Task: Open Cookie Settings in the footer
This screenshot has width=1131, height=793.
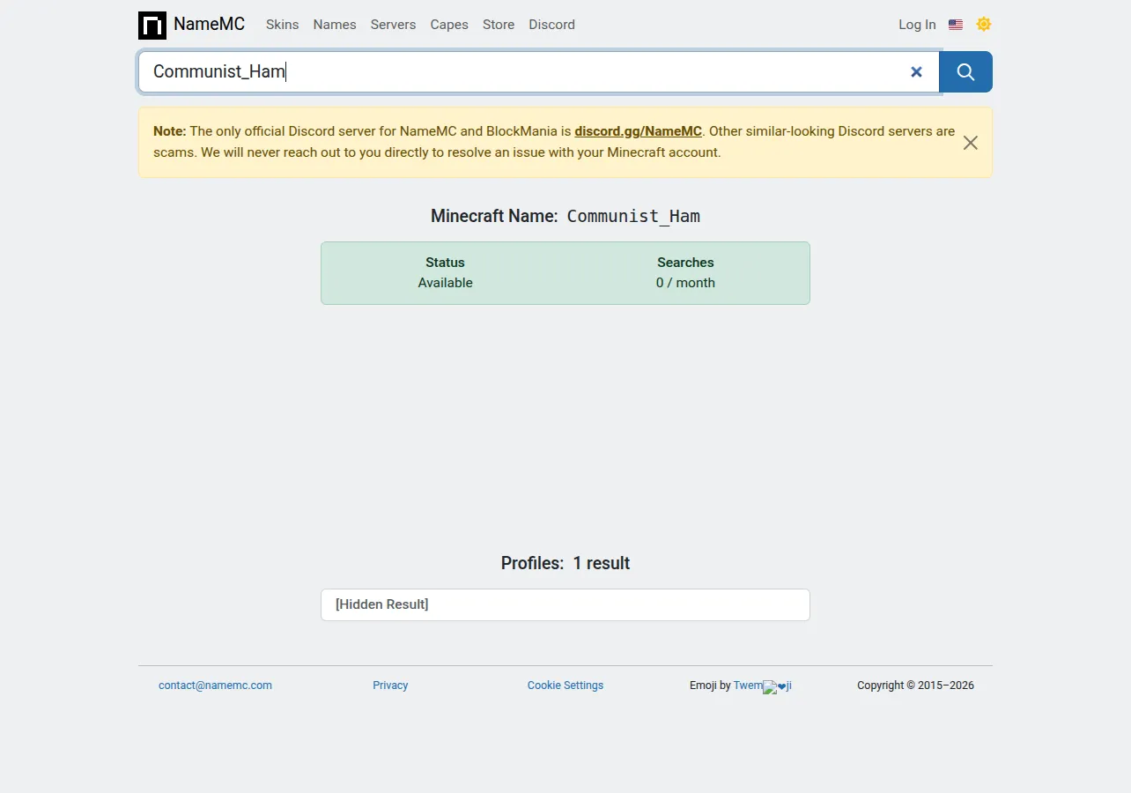Action: click(x=565, y=686)
